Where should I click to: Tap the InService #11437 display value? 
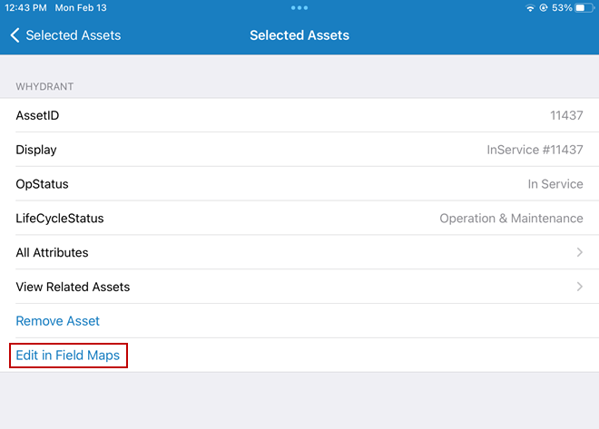coord(535,150)
